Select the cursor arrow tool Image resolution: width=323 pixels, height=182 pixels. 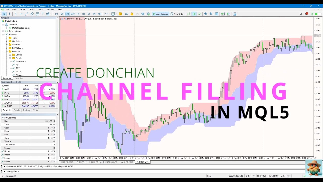coord(4,14)
